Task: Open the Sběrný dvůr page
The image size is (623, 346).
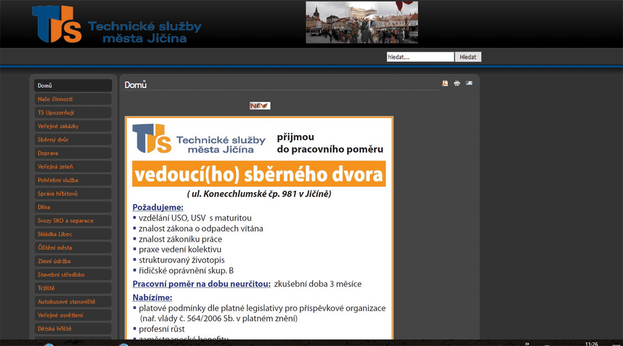Action: 73,139
